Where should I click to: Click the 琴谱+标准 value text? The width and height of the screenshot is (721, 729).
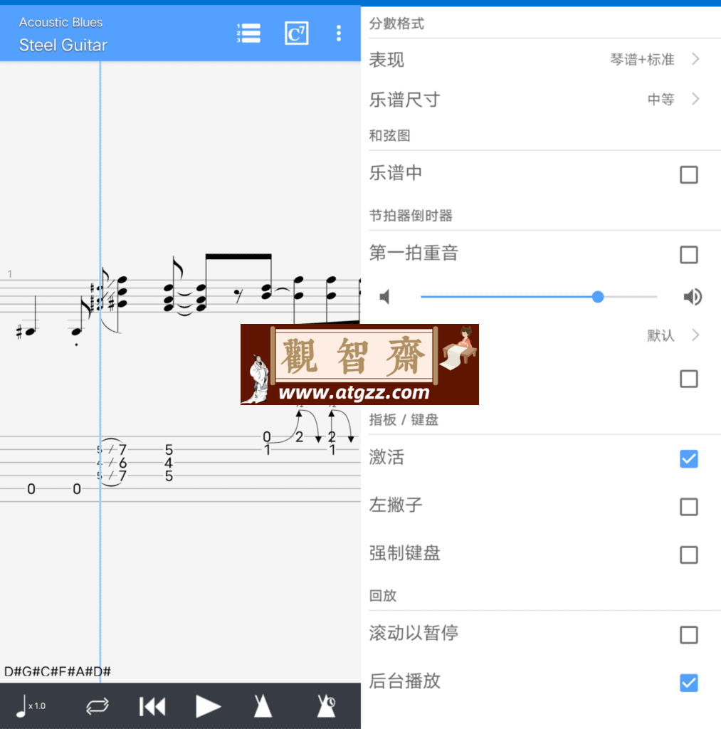pos(642,60)
